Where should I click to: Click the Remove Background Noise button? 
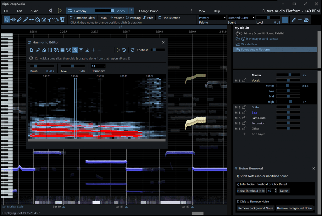click(256, 208)
